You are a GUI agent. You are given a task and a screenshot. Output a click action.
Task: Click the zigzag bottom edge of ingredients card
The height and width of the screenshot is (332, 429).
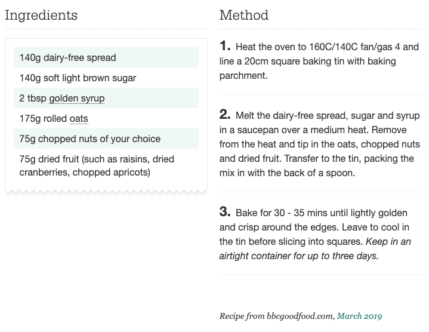pyautogui.click(x=106, y=192)
